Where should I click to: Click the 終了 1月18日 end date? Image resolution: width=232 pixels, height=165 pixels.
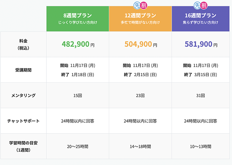[x=78, y=74]
